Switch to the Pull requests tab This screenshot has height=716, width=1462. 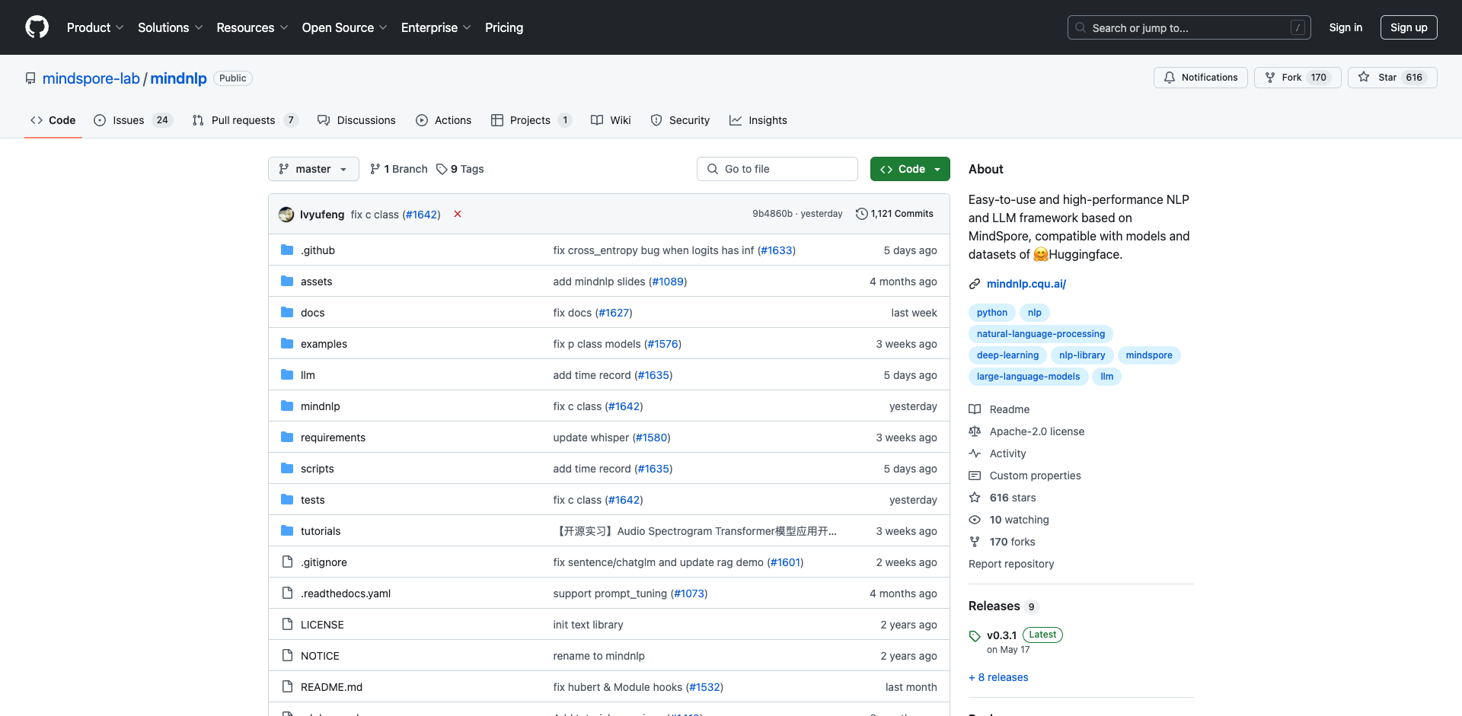pyautogui.click(x=244, y=120)
